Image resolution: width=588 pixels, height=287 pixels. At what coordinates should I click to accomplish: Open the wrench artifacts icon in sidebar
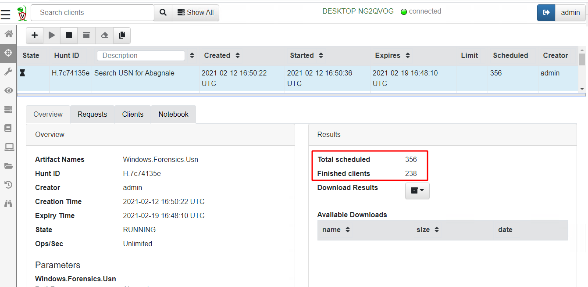tap(8, 72)
